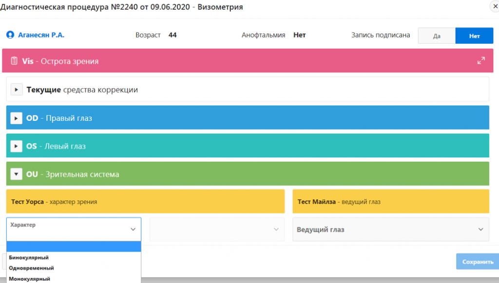Click the Сохранить button
Screen dimensions: 499x283
(477, 262)
